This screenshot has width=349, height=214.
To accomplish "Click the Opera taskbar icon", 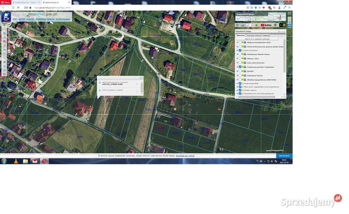I will tap(44, 161).
